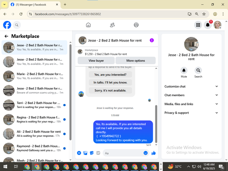Open the purple conversation information icon
The width and height of the screenshot is (228, 171).
click(152, 40)
